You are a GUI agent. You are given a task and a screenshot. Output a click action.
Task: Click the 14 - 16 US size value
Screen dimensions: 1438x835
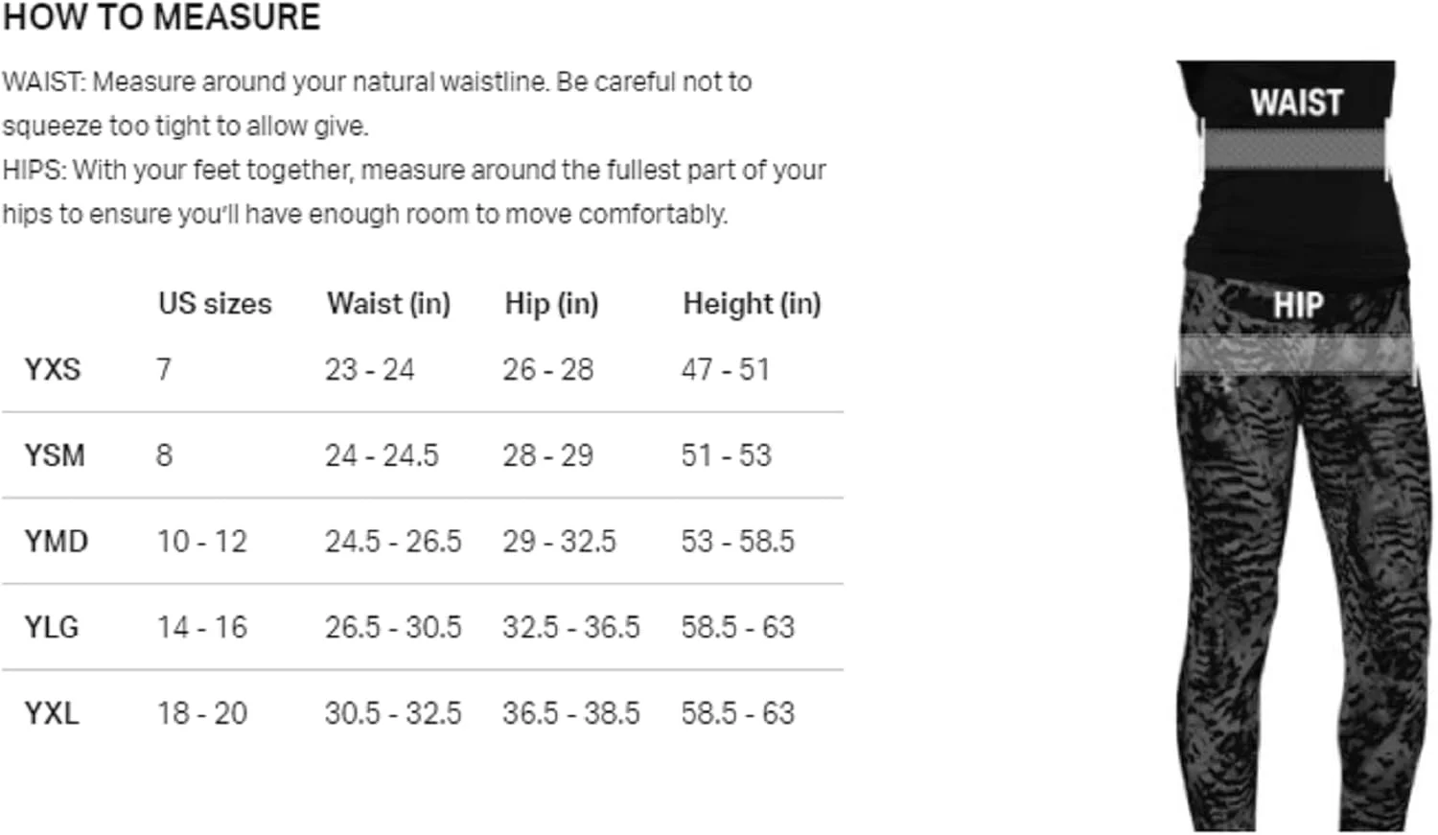coord(202,627)
